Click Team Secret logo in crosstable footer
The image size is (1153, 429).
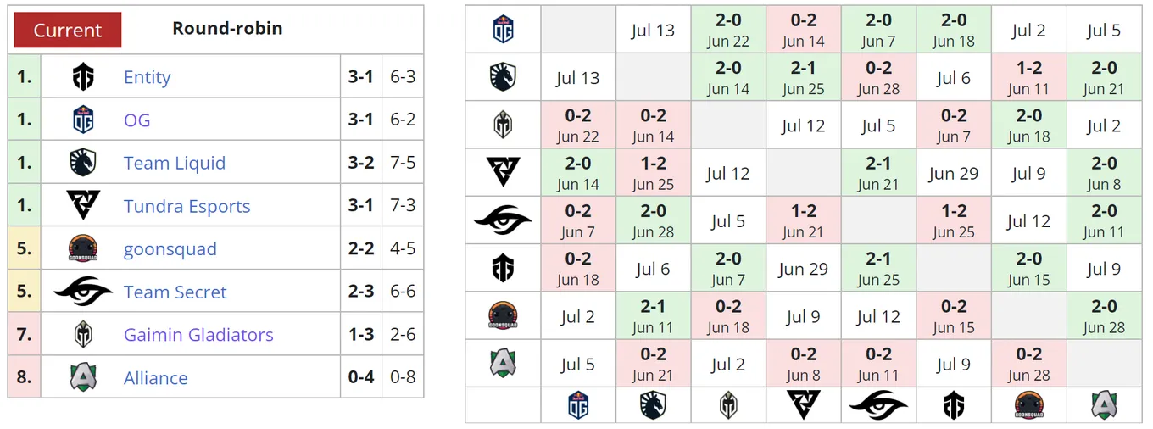878,405
